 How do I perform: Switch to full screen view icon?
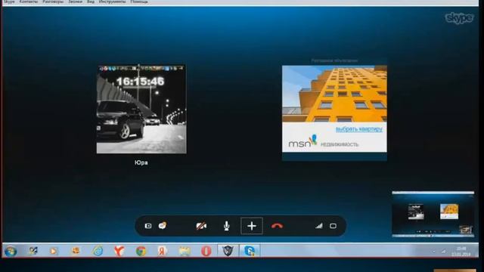click(333, 226)
